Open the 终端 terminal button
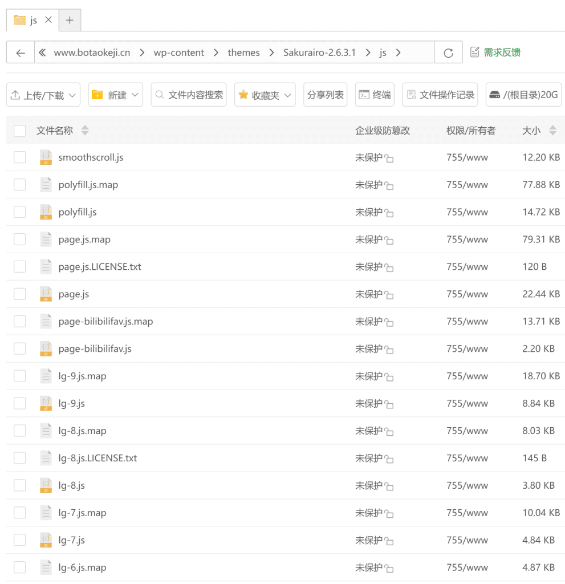Screen dimensions: 565x584 (375, 95)
